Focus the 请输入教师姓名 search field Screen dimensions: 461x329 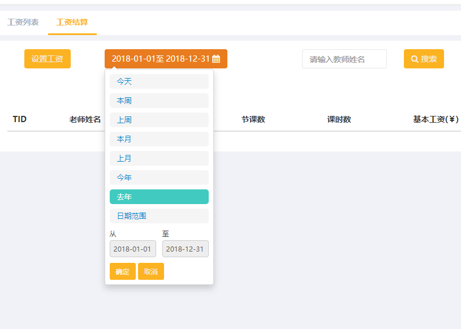click(344, 59)
